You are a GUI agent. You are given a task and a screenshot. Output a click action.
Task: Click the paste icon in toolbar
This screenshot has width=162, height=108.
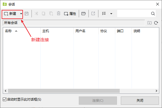point(51,13)
